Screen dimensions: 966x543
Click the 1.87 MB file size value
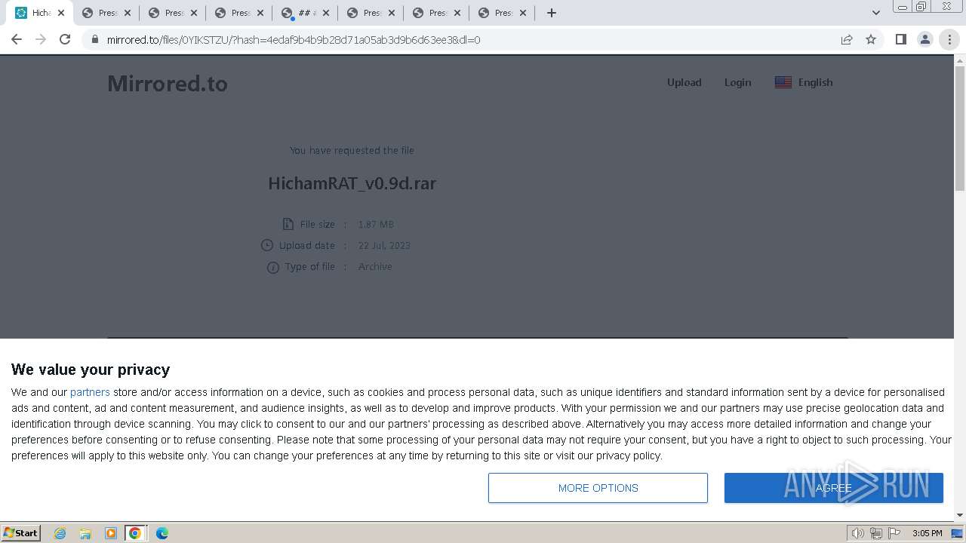[376, 224]
